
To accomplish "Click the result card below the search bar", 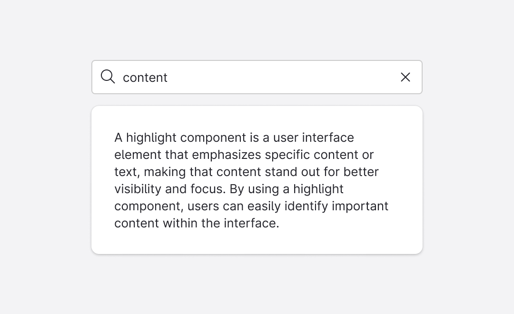I will point(257,179).
